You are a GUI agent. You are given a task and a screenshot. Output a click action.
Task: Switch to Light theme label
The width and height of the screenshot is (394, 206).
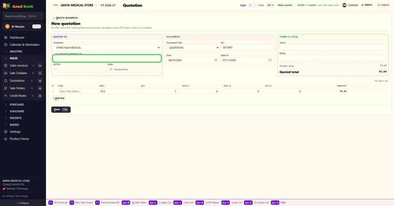click(243, 5)
